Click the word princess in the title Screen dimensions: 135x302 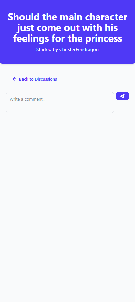(x=103, y=38)
